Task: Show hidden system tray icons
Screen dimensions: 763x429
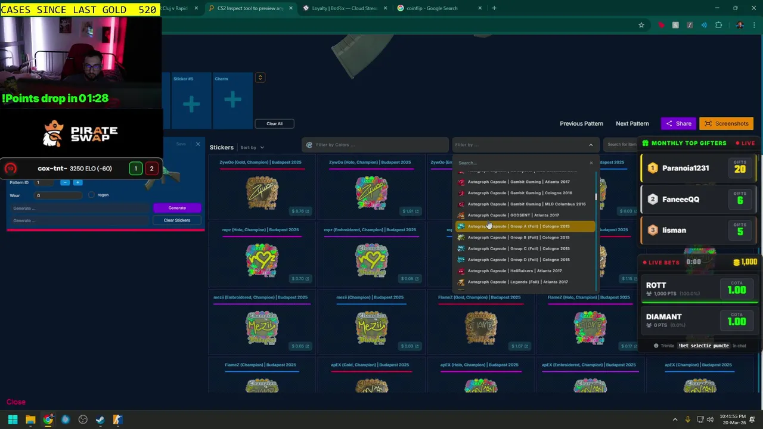Action: pyautogui.click(x=675, y=420)
